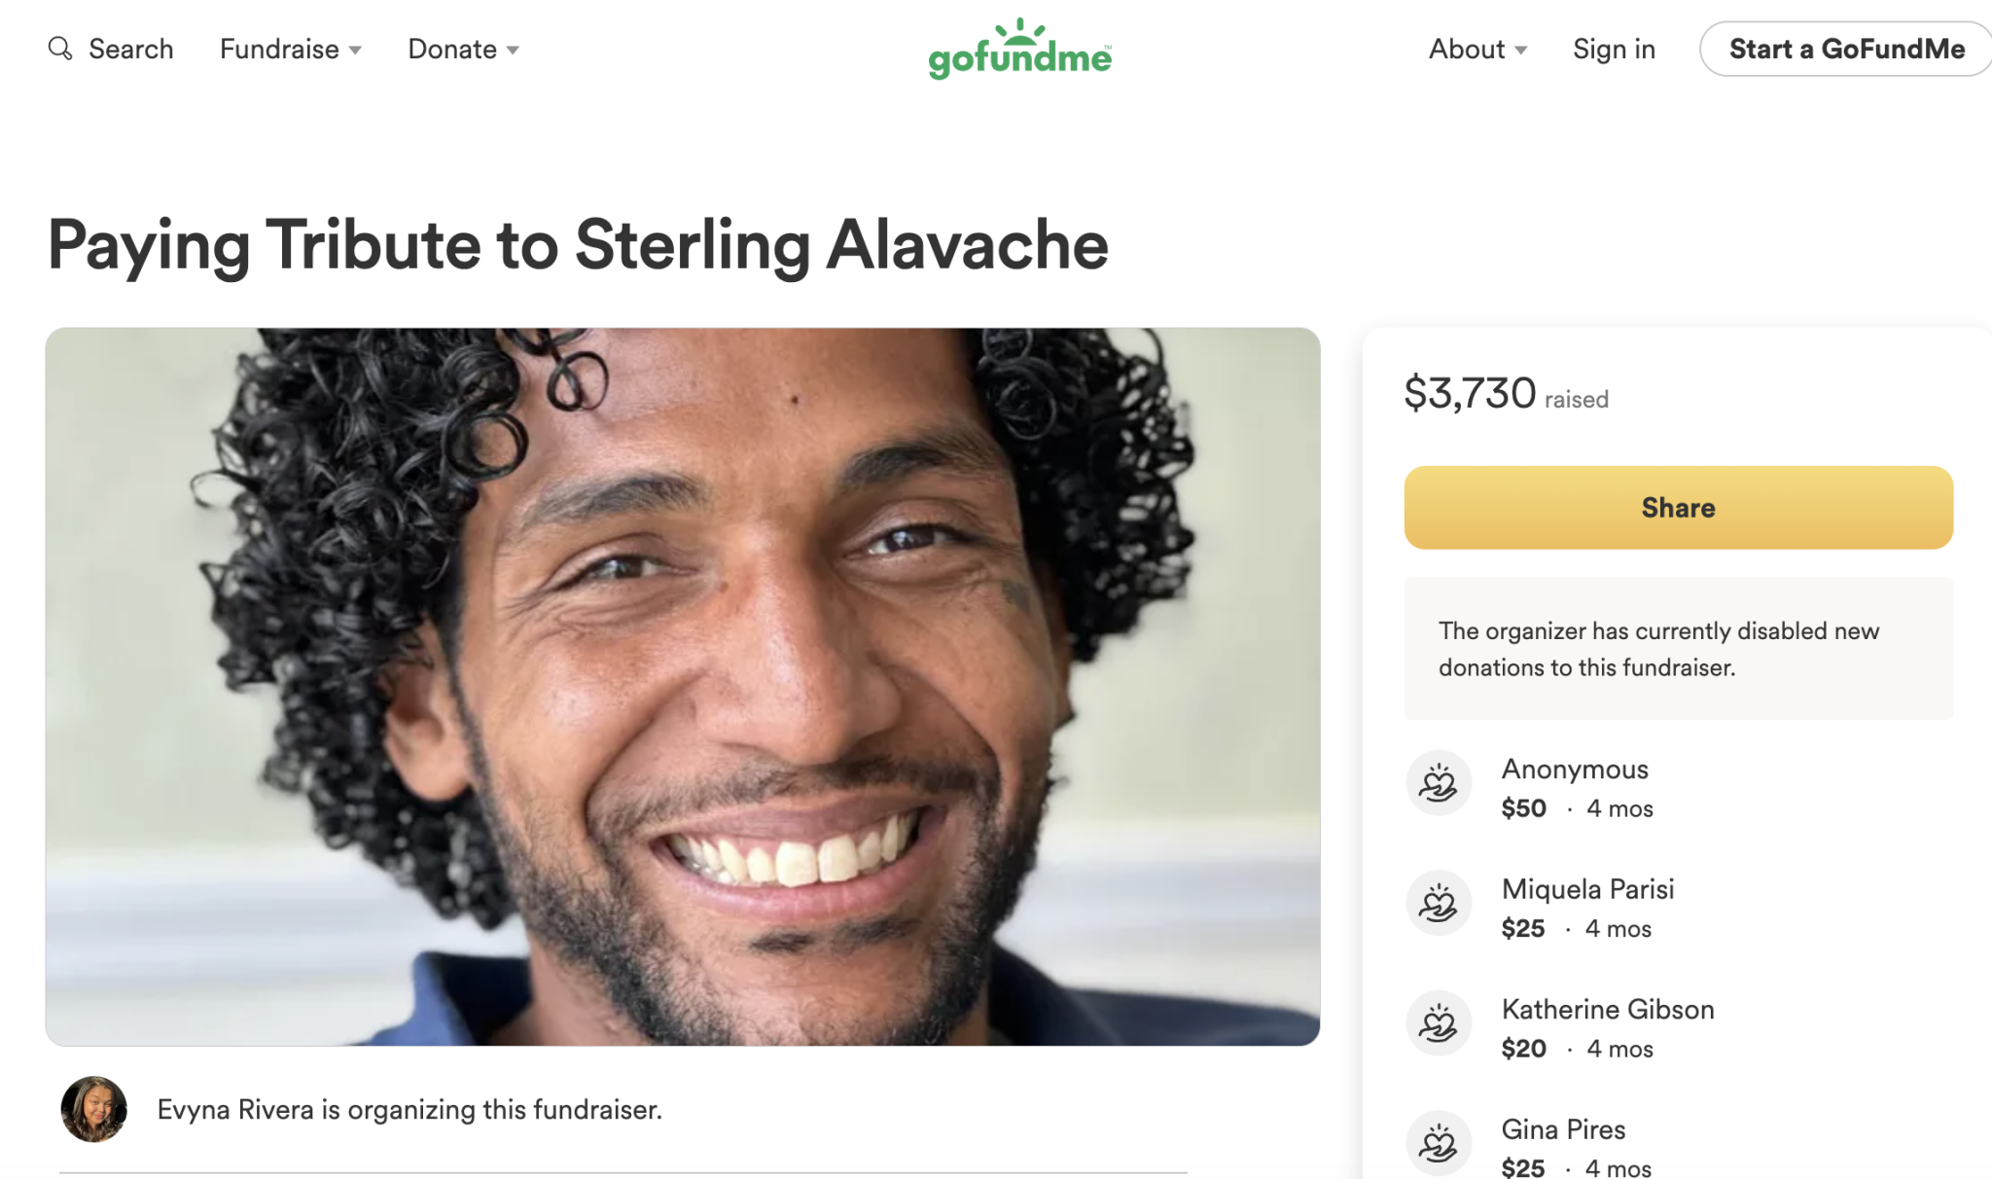The image size is (1992, 1179).
Task: Click the yellow Share button
Action: tap(1678, 508)
